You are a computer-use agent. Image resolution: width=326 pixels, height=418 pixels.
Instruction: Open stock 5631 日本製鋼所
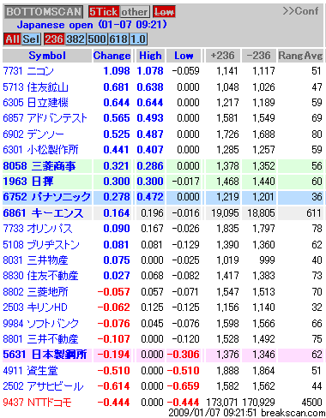[45, 355]
